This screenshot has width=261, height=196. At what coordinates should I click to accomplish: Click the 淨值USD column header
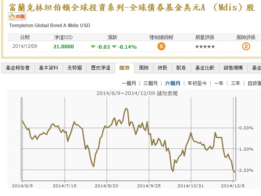[x=63, y=38]
